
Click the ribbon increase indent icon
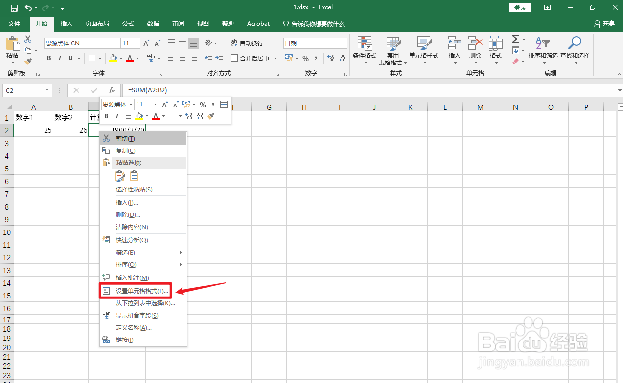click(x=220, y=58)
